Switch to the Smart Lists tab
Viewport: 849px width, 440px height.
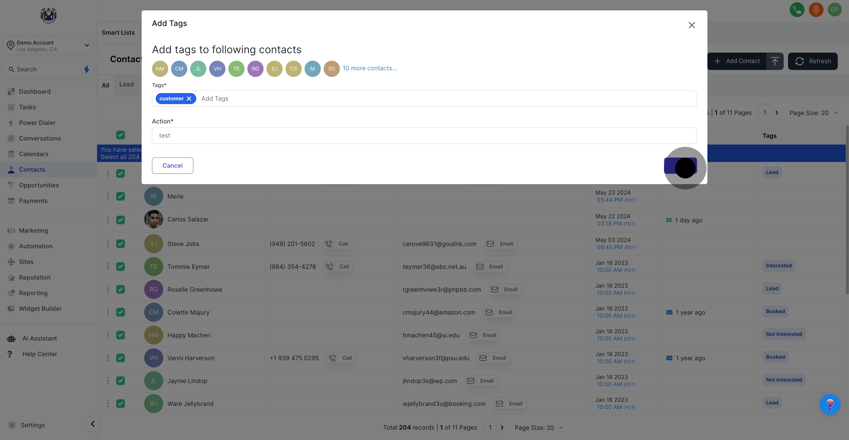(x=118, y=33)
